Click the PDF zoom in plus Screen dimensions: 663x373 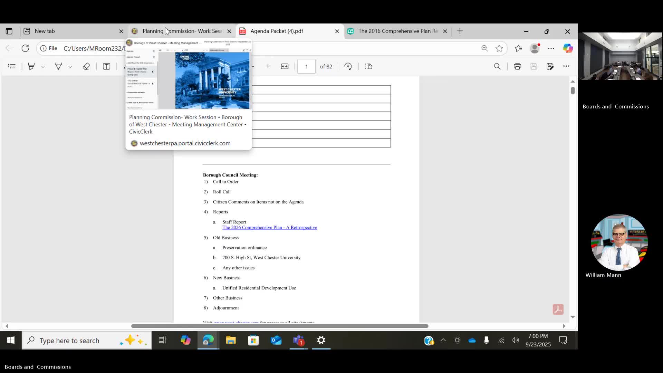point(268,66)
